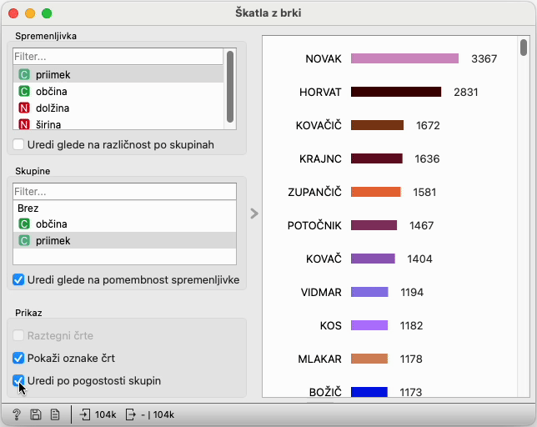
Task: Uncheck 'Uredi po pogostosti skupin'
Action: tap(19, 380)
